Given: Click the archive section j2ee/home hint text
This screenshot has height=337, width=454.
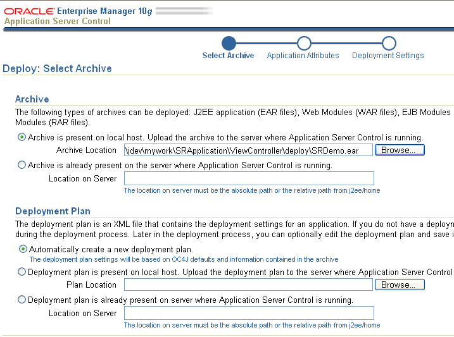Looking at the screenshot, I should (252, 190).
